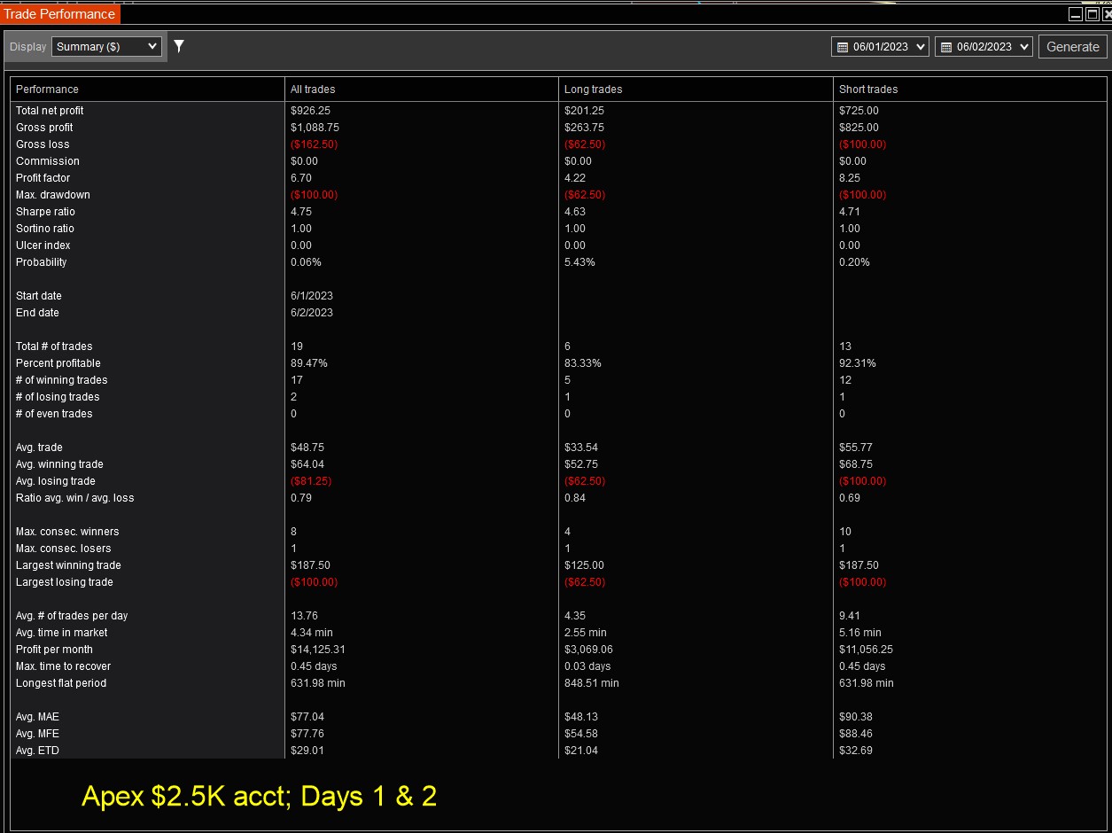The width and height of the screenshot is (1112, 833).
Task: Click the Max. consec. losers label
Action: click(64, 549)
